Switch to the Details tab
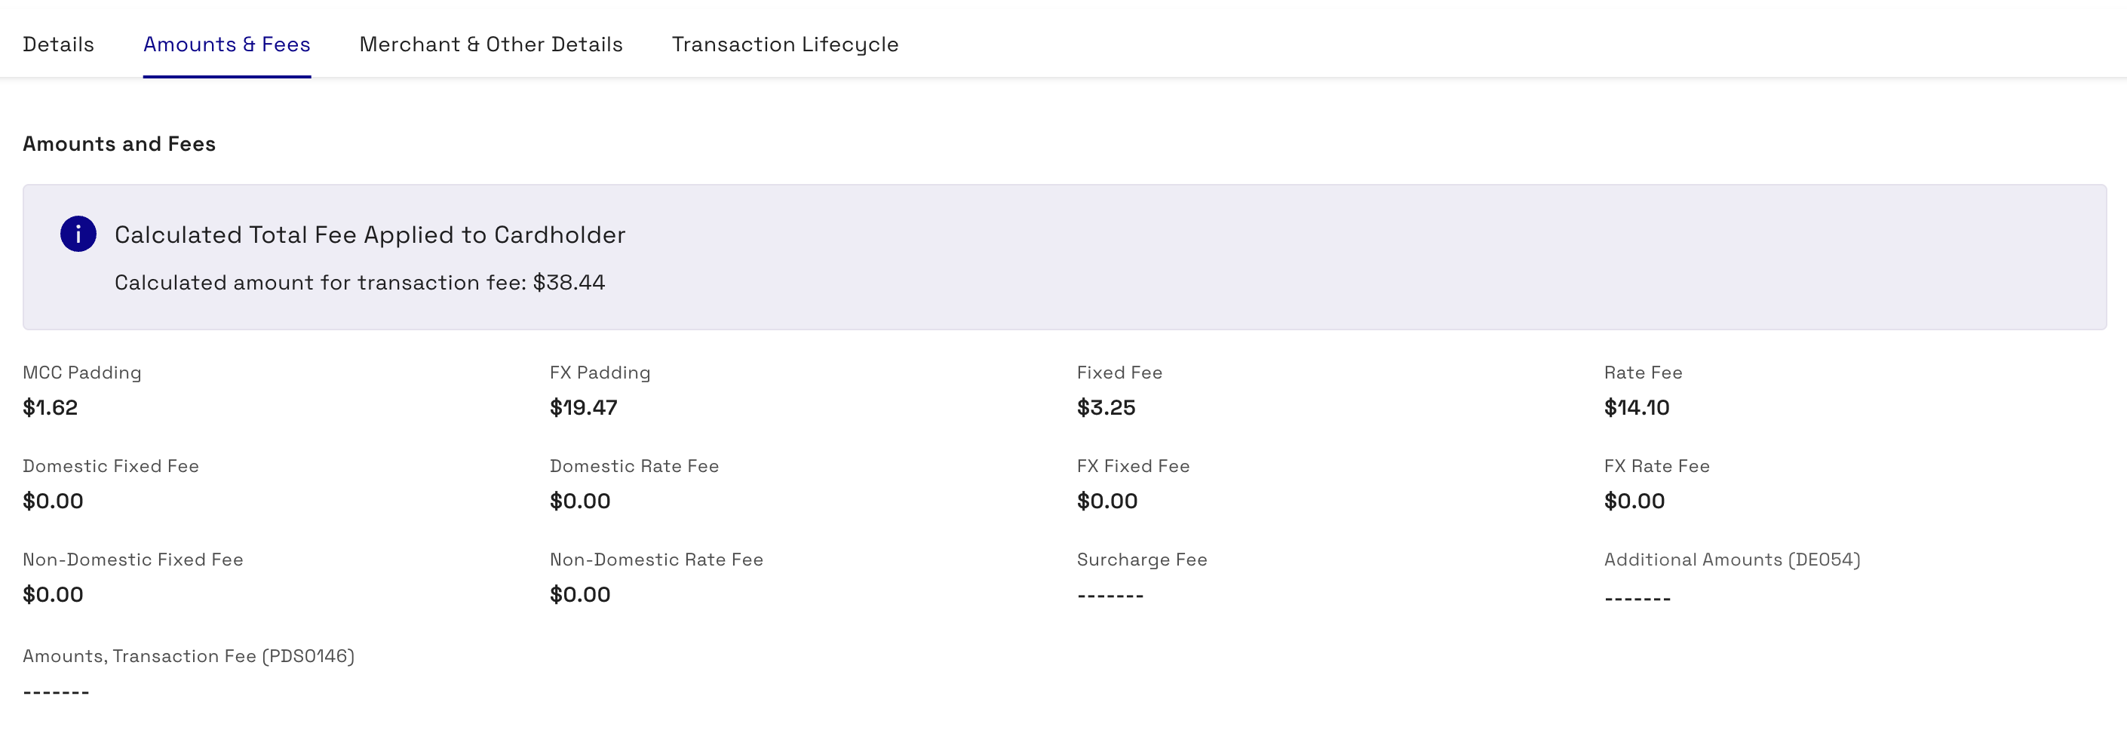 click(x=59, y=44)
